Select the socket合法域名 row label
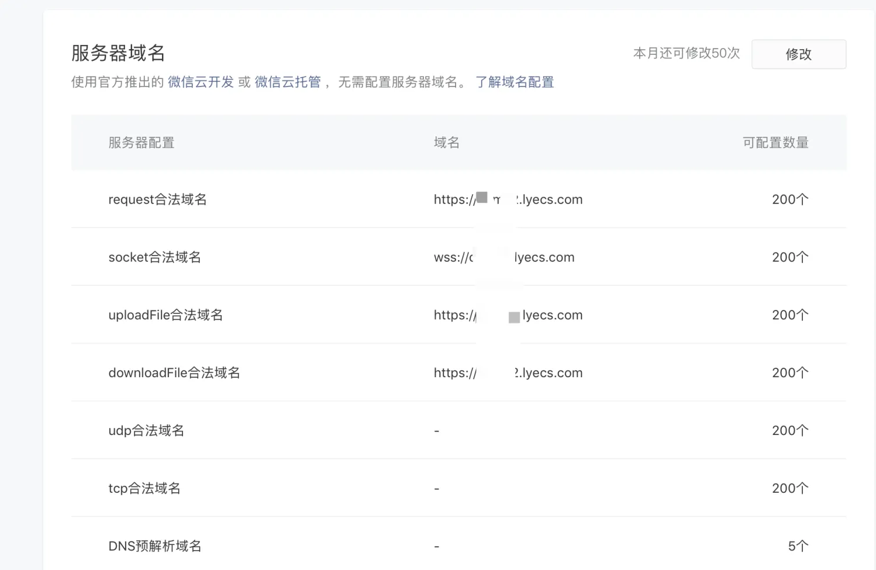Viewport: 876px width, 570px height. (154, 257)
